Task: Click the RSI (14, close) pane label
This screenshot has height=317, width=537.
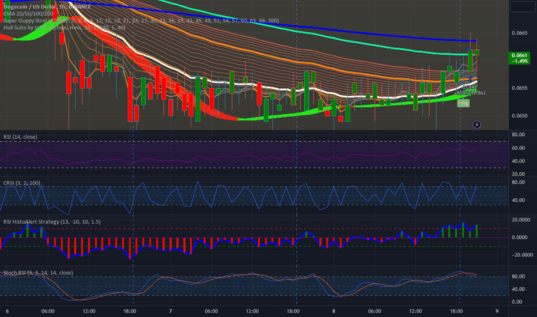Action: pyautogui.click(x=20, y=137)
